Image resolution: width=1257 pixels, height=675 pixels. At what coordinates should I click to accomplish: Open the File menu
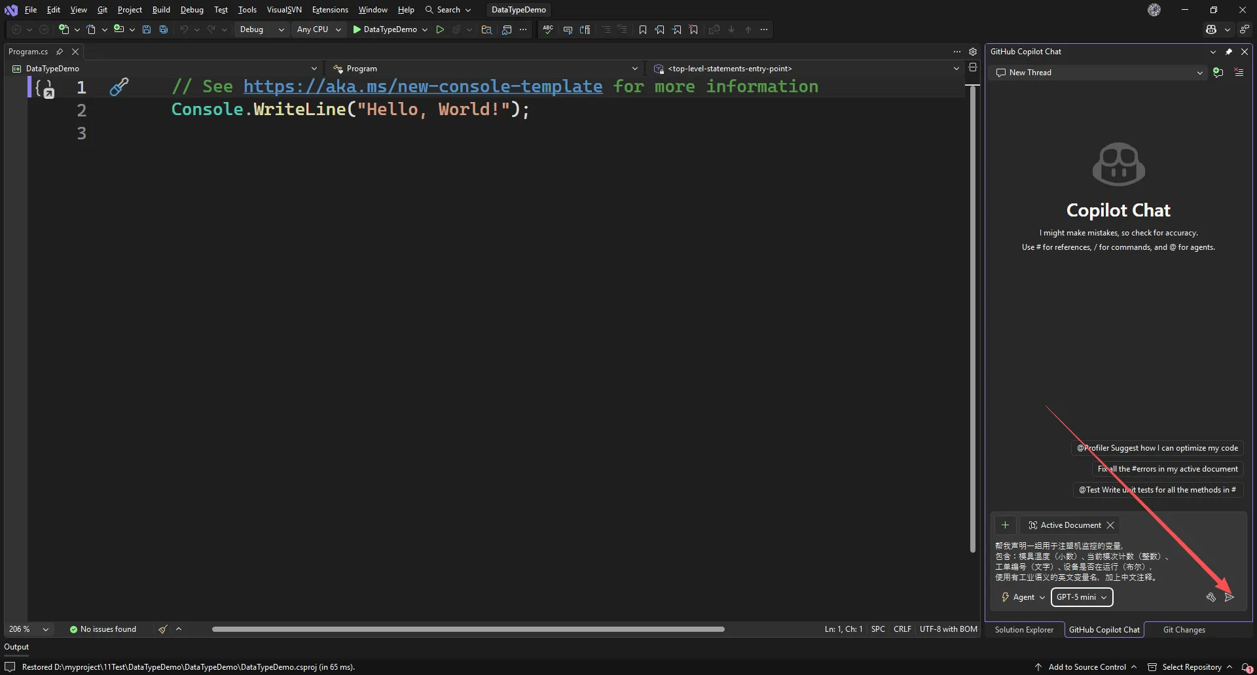pyautogui.click(x=31, y=10)
